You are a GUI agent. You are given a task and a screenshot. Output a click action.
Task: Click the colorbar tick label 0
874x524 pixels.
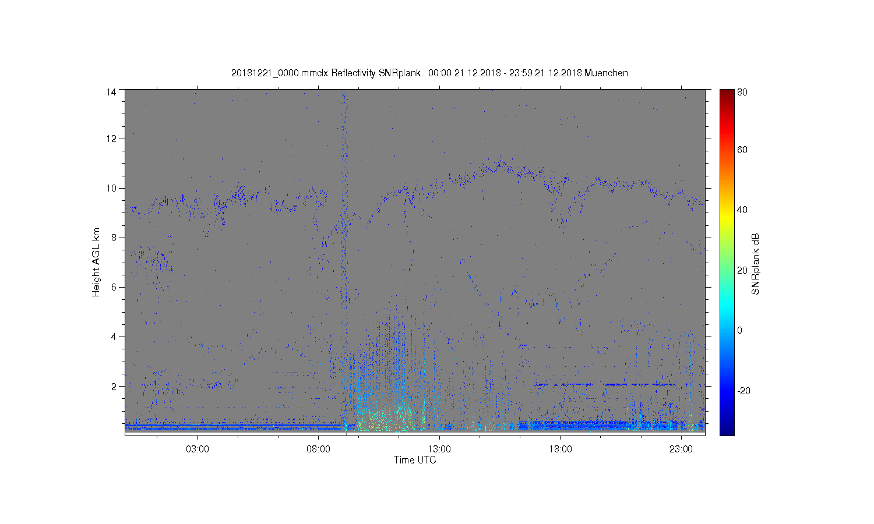[x=740, y=331]
